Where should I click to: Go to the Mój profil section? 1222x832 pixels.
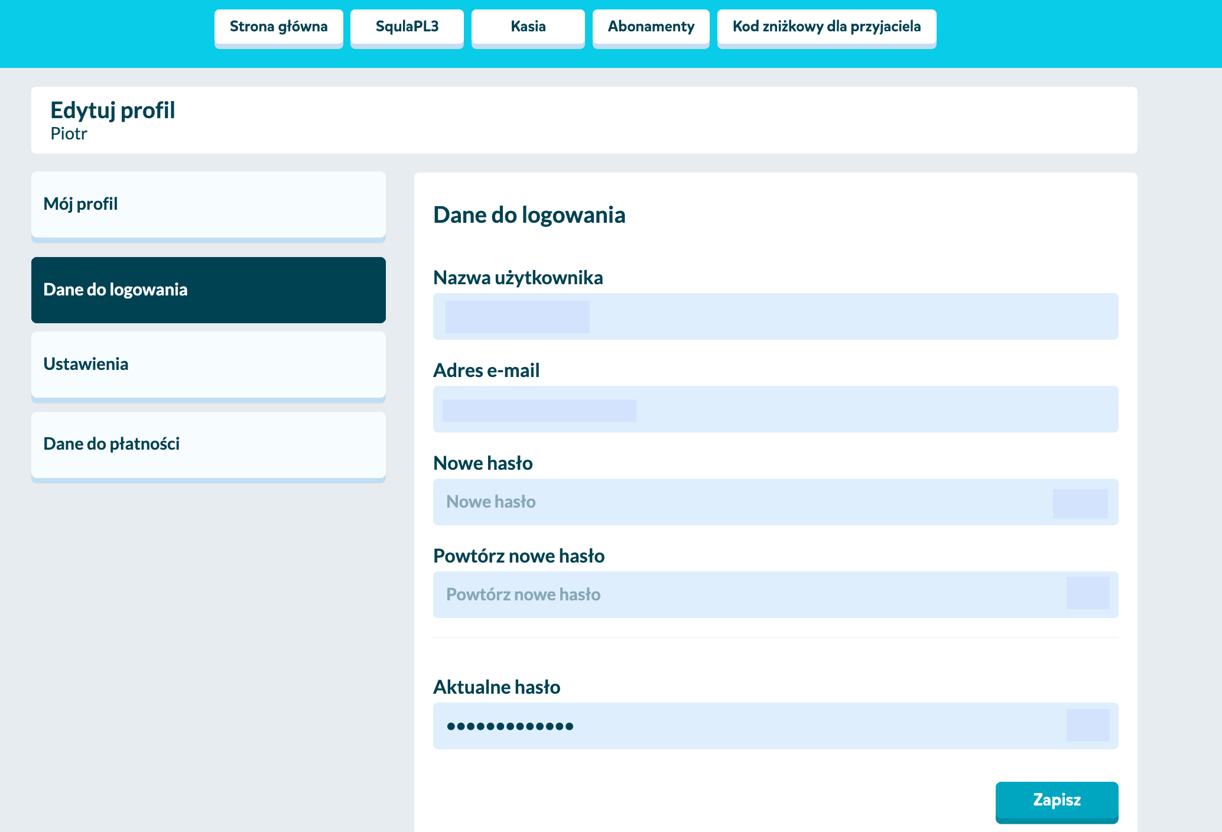(209, 206)
